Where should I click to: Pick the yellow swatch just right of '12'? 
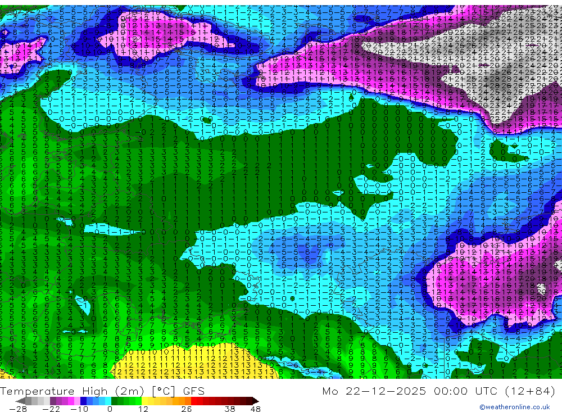tap(145, 401)
